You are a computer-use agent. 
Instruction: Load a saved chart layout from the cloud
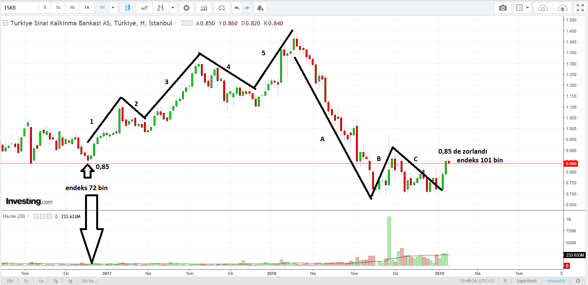click(x=543, y=8)
